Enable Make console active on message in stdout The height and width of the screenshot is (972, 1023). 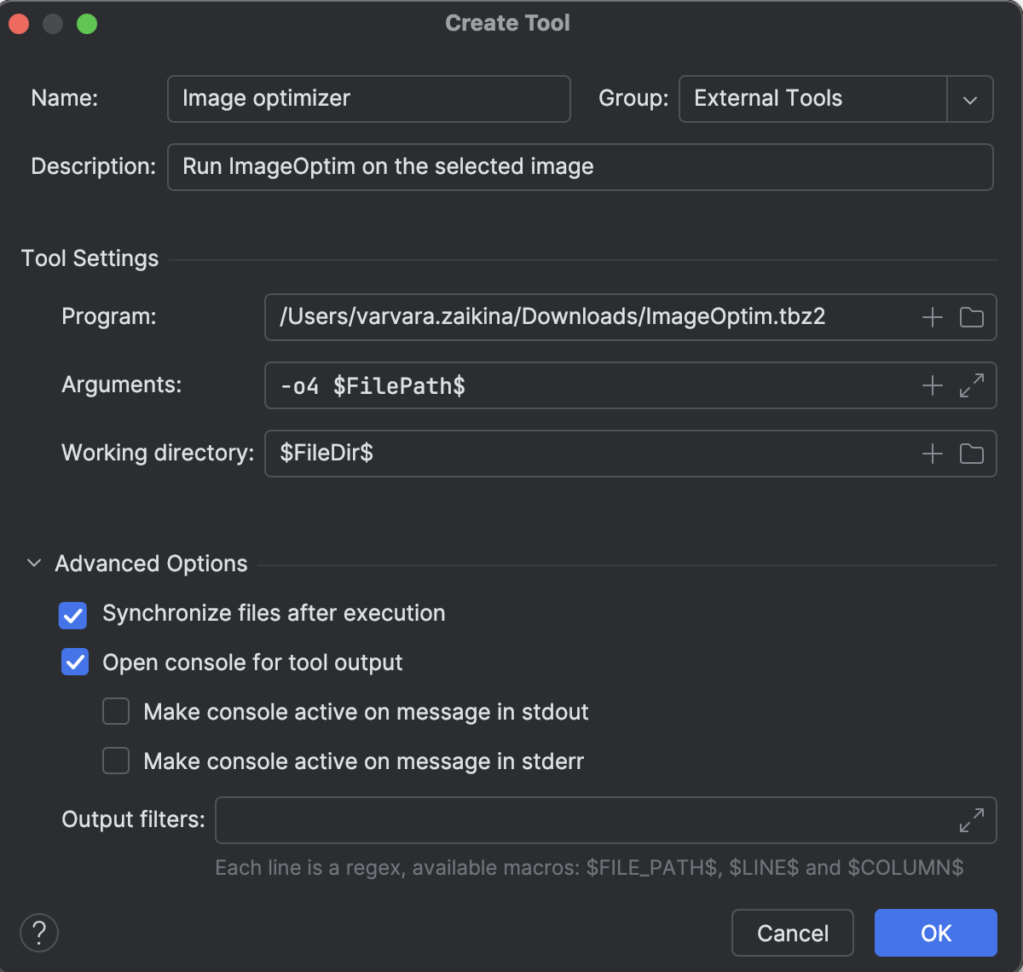(116, 711)
